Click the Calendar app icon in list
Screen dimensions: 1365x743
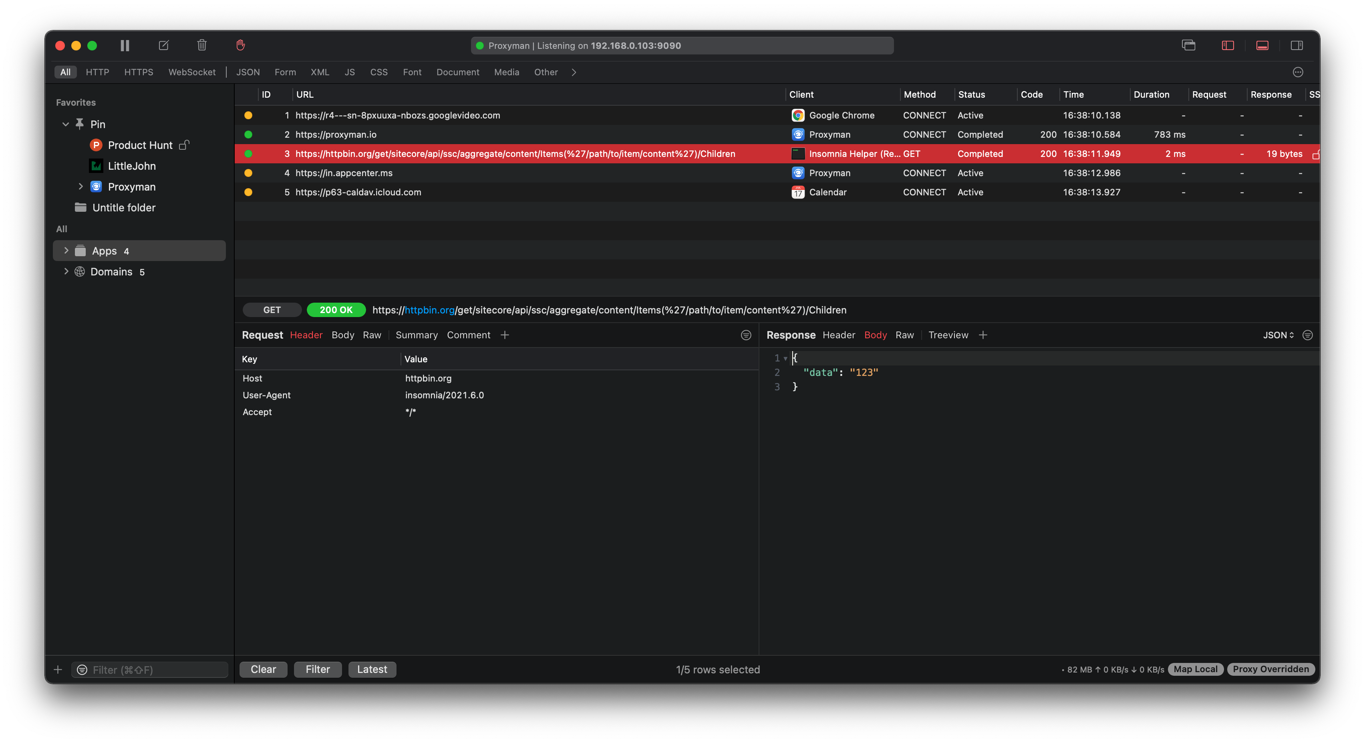[797, 192]
